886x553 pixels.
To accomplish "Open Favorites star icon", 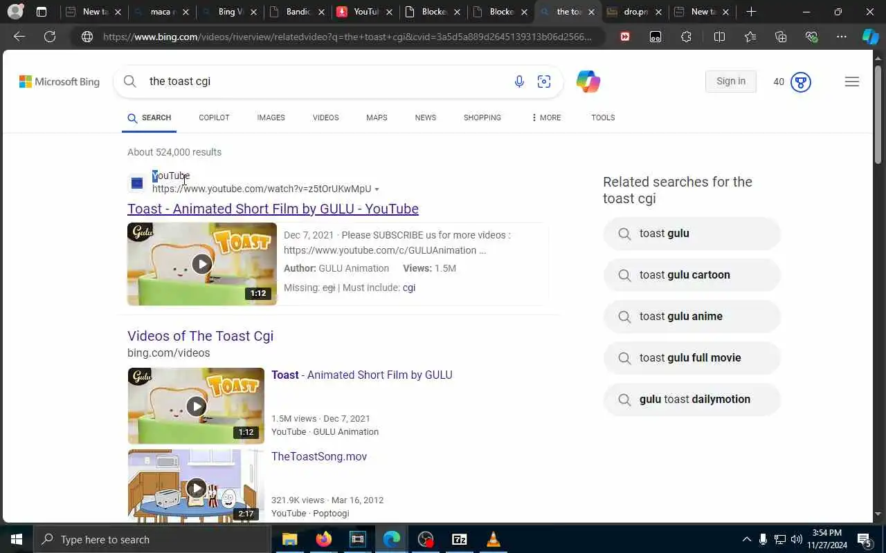I will pos(750,37).
